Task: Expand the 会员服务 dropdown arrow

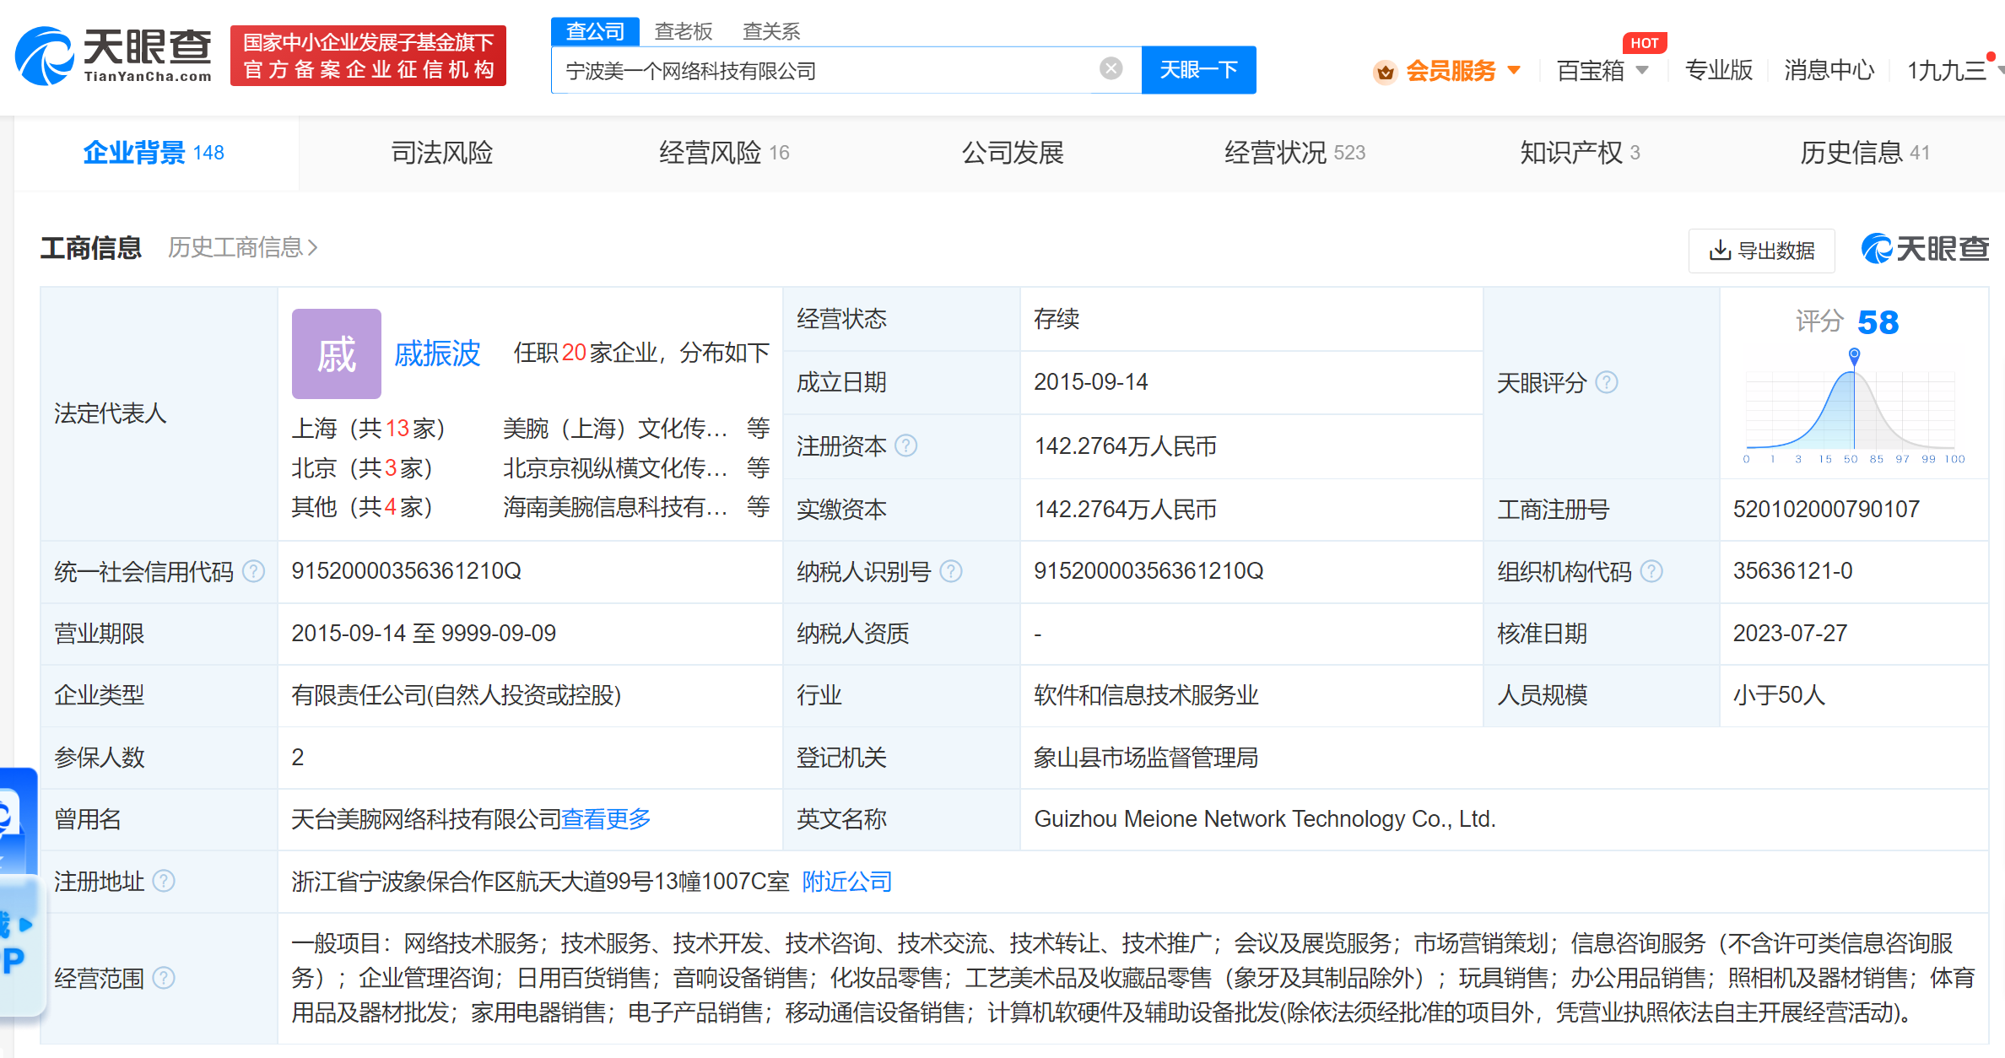Action: [1514, 70]
